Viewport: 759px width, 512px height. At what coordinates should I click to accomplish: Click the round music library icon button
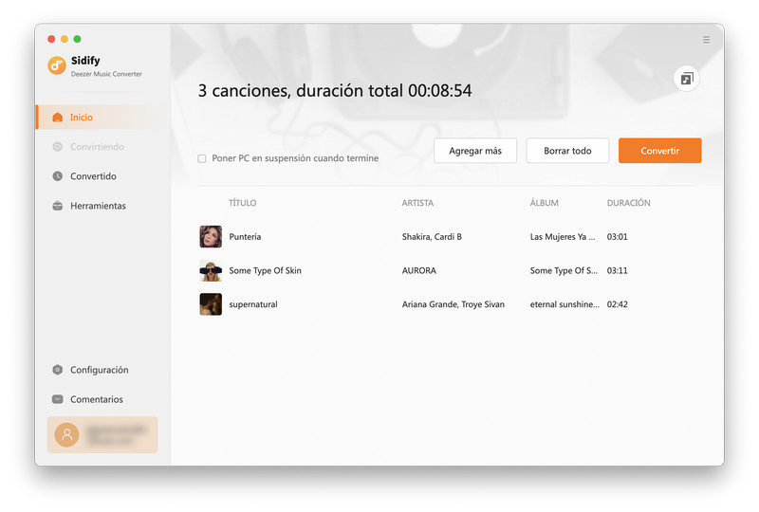(x=686, y=79)
